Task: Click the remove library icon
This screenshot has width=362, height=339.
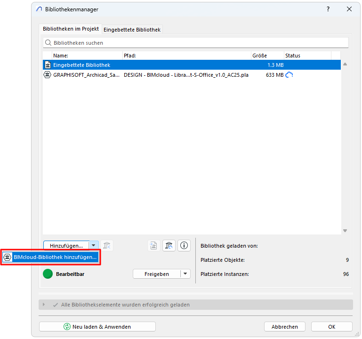Action: tap(107, 245)
